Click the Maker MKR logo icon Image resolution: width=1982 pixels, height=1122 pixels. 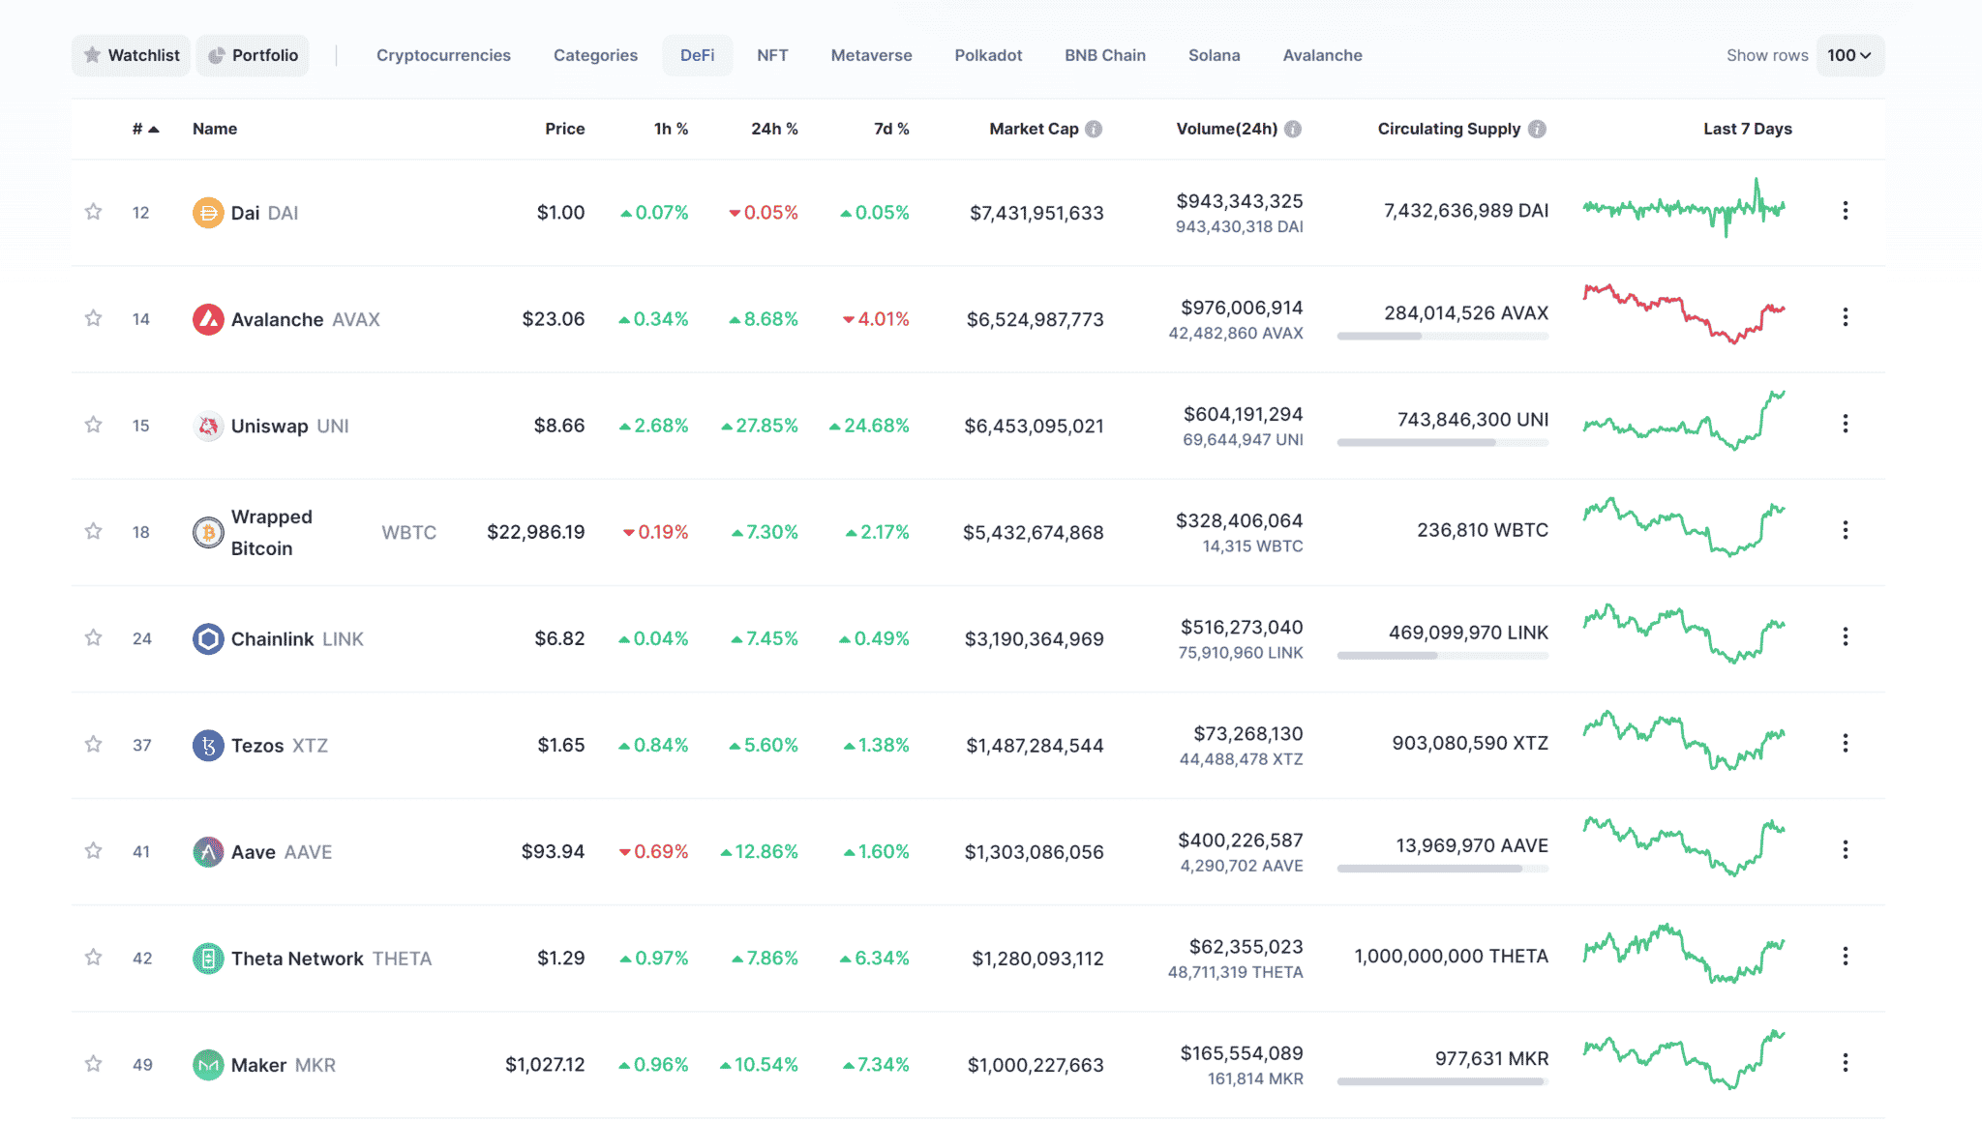pyautogui.click(x=208, y=1065)
